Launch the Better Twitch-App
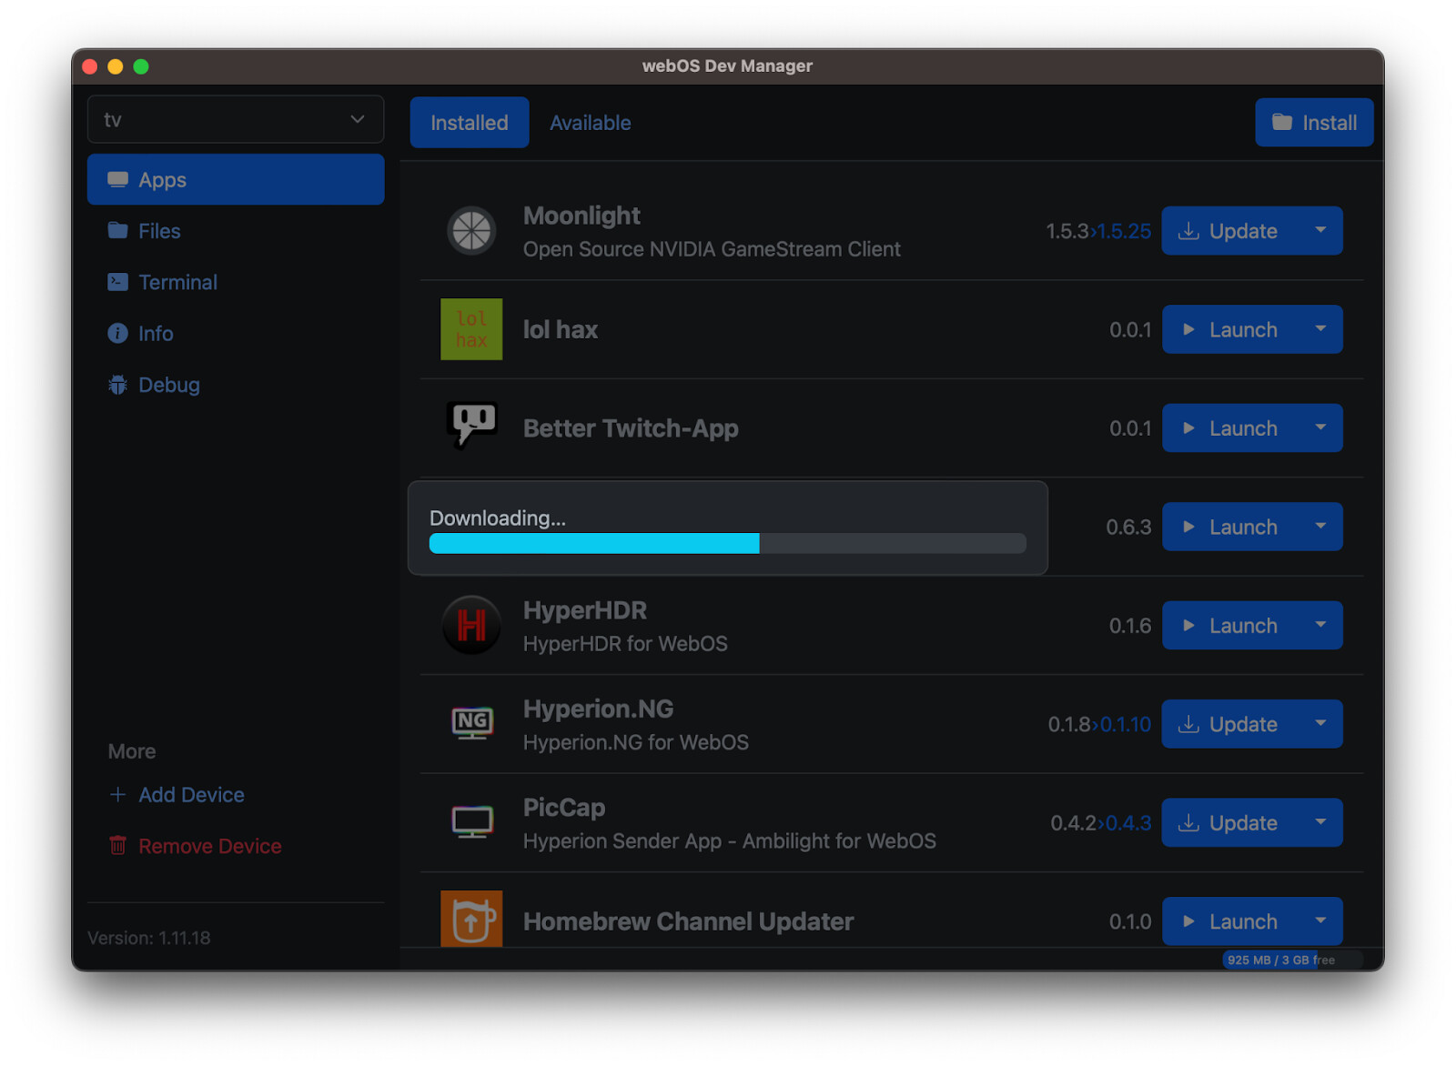This screenshot has height=1066, width=1456. pos(1229,428)
